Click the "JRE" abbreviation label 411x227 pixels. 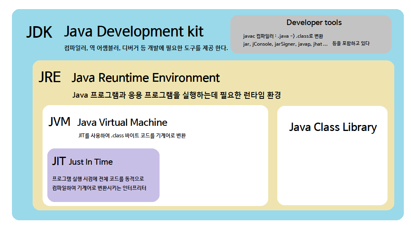coord(50,77)
